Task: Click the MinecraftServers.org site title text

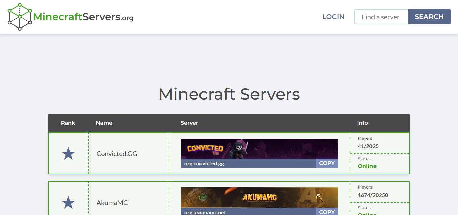Action: pos(83,17)
